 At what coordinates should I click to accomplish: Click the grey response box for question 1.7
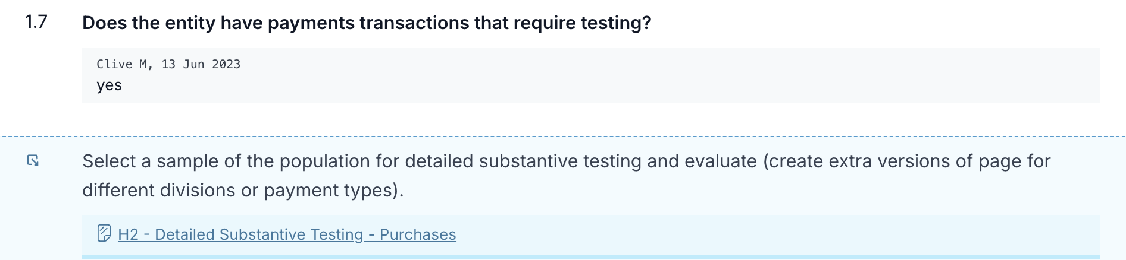coord(590,76)
